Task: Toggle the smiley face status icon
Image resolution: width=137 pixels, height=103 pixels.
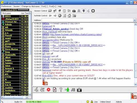Action: pyautogui.click(x=88, y=102)
